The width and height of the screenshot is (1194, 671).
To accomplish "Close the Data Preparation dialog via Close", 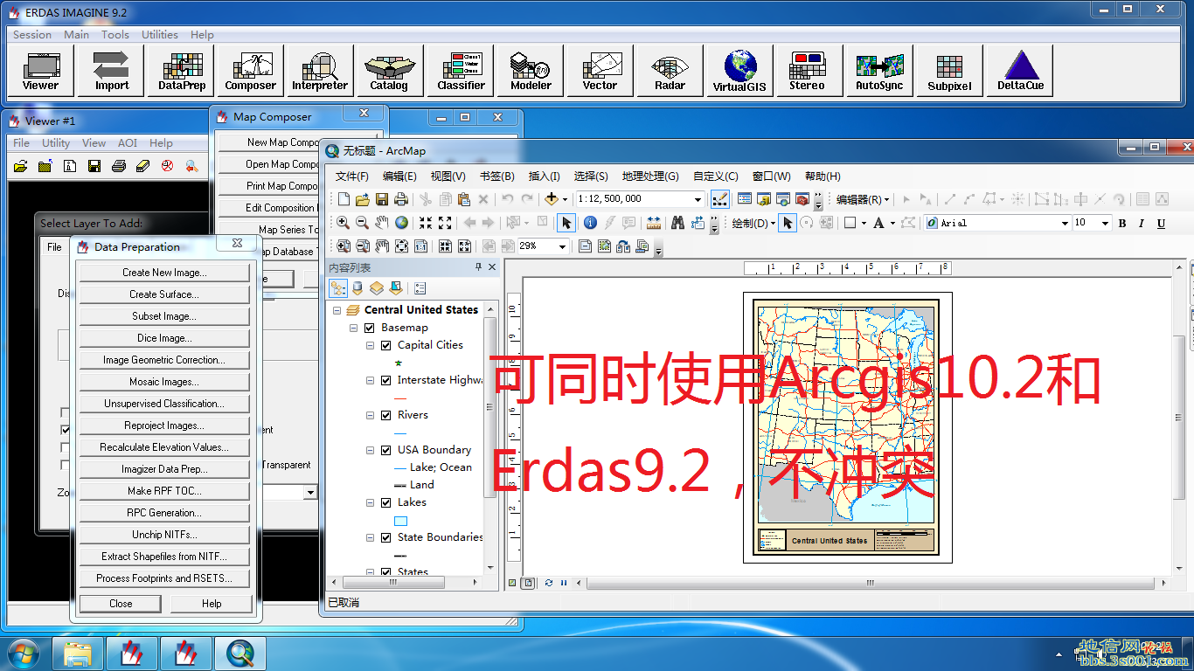I will point(121,604).
